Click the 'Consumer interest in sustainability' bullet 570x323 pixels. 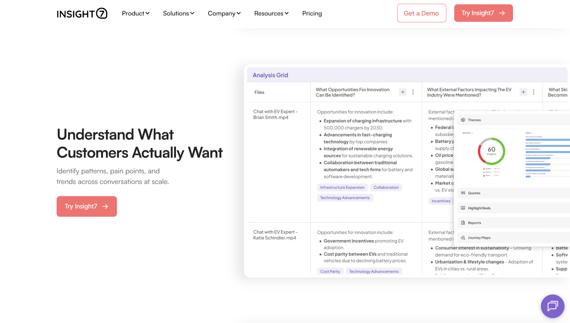click(483, 251)
